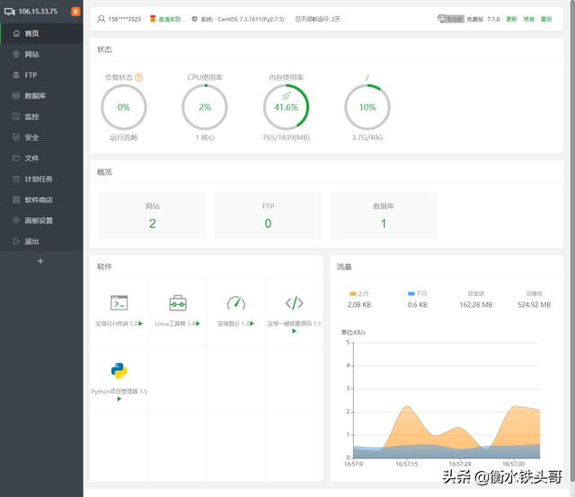
Task: Click the 更新 update link in top bar
Action: (x=511, y=19)
